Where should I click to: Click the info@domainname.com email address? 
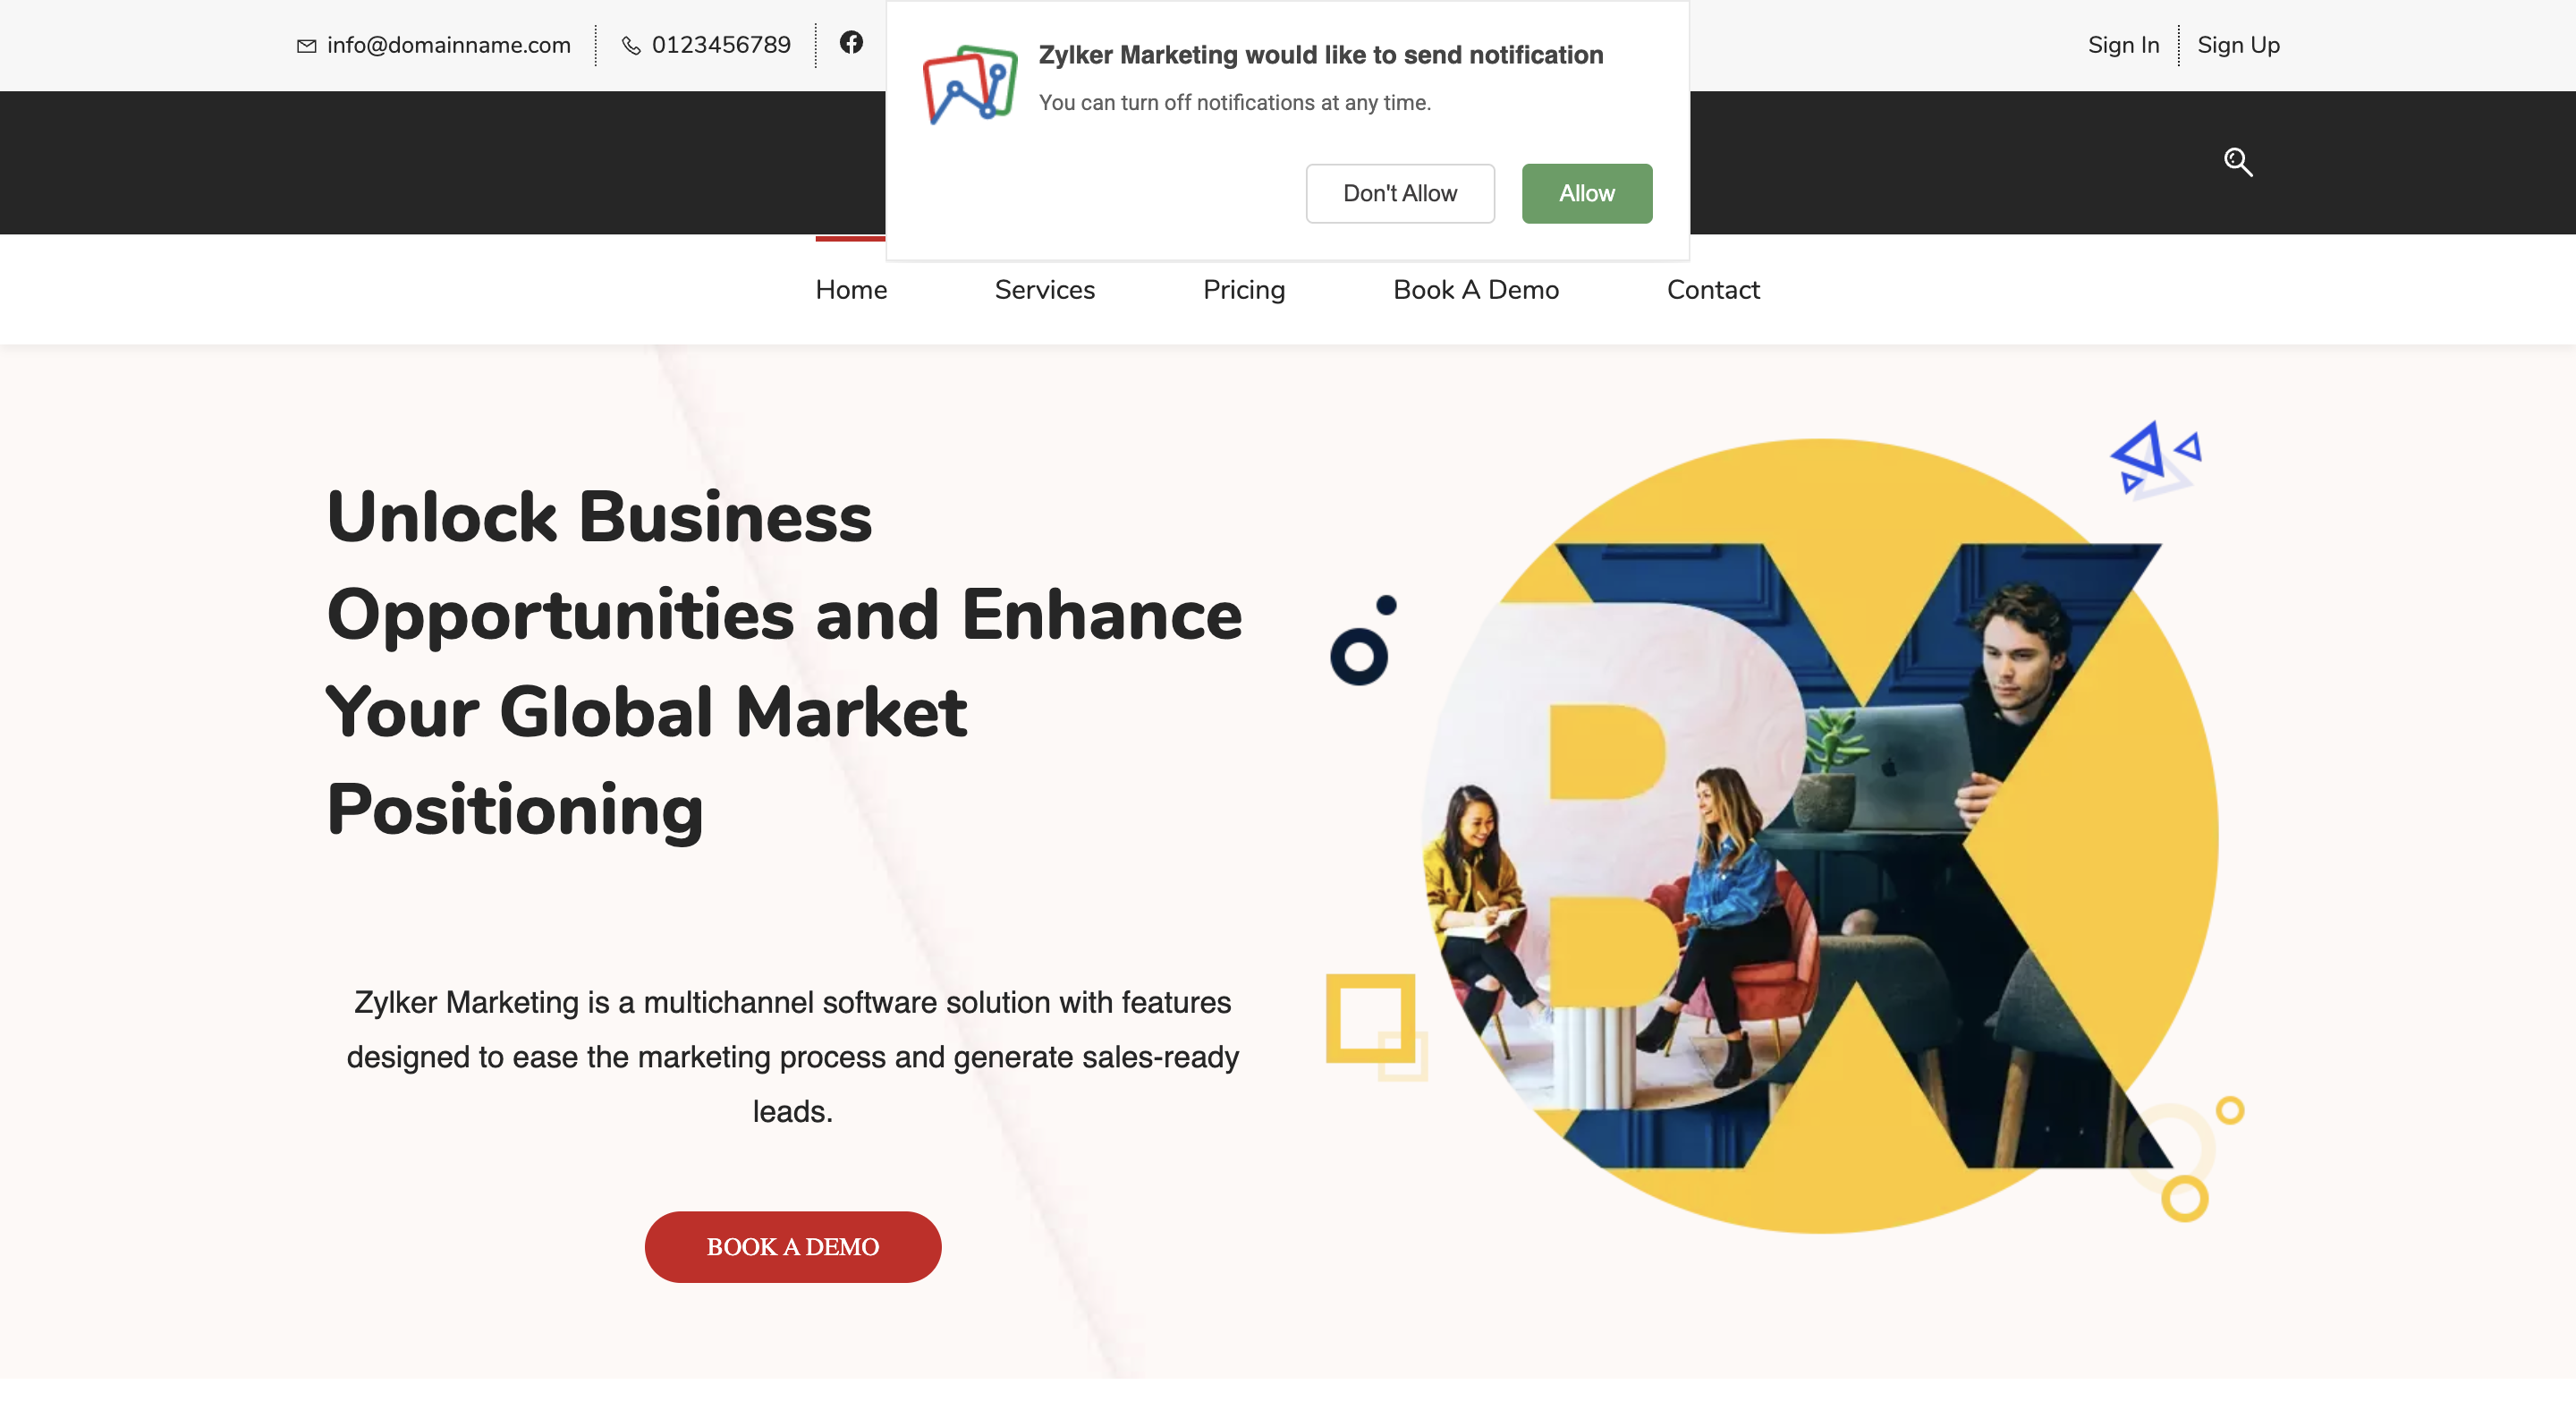click(449, 45)
